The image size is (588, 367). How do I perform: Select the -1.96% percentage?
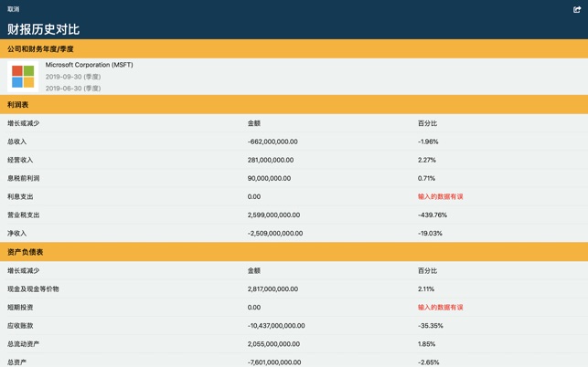428,142
